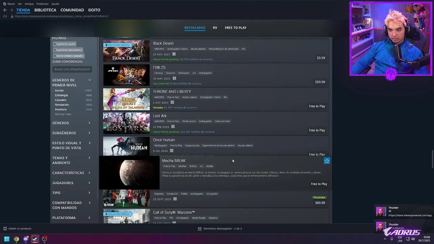
Task: Switch to the COMUNIDAD tab
Action: click(72, 10)
